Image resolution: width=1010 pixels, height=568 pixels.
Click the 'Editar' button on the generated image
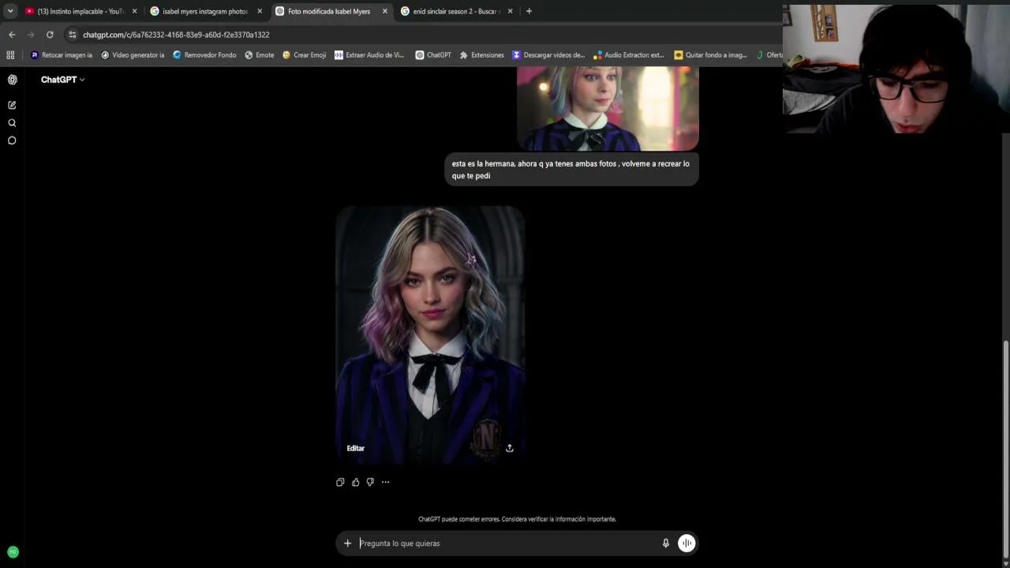click(x=356, y=448)
